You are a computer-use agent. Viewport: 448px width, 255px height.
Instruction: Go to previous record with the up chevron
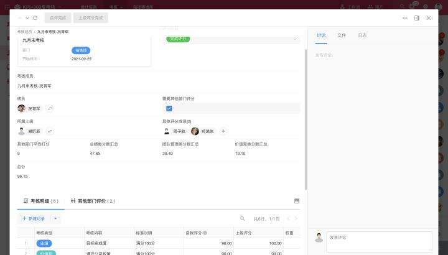pos(20,17)
